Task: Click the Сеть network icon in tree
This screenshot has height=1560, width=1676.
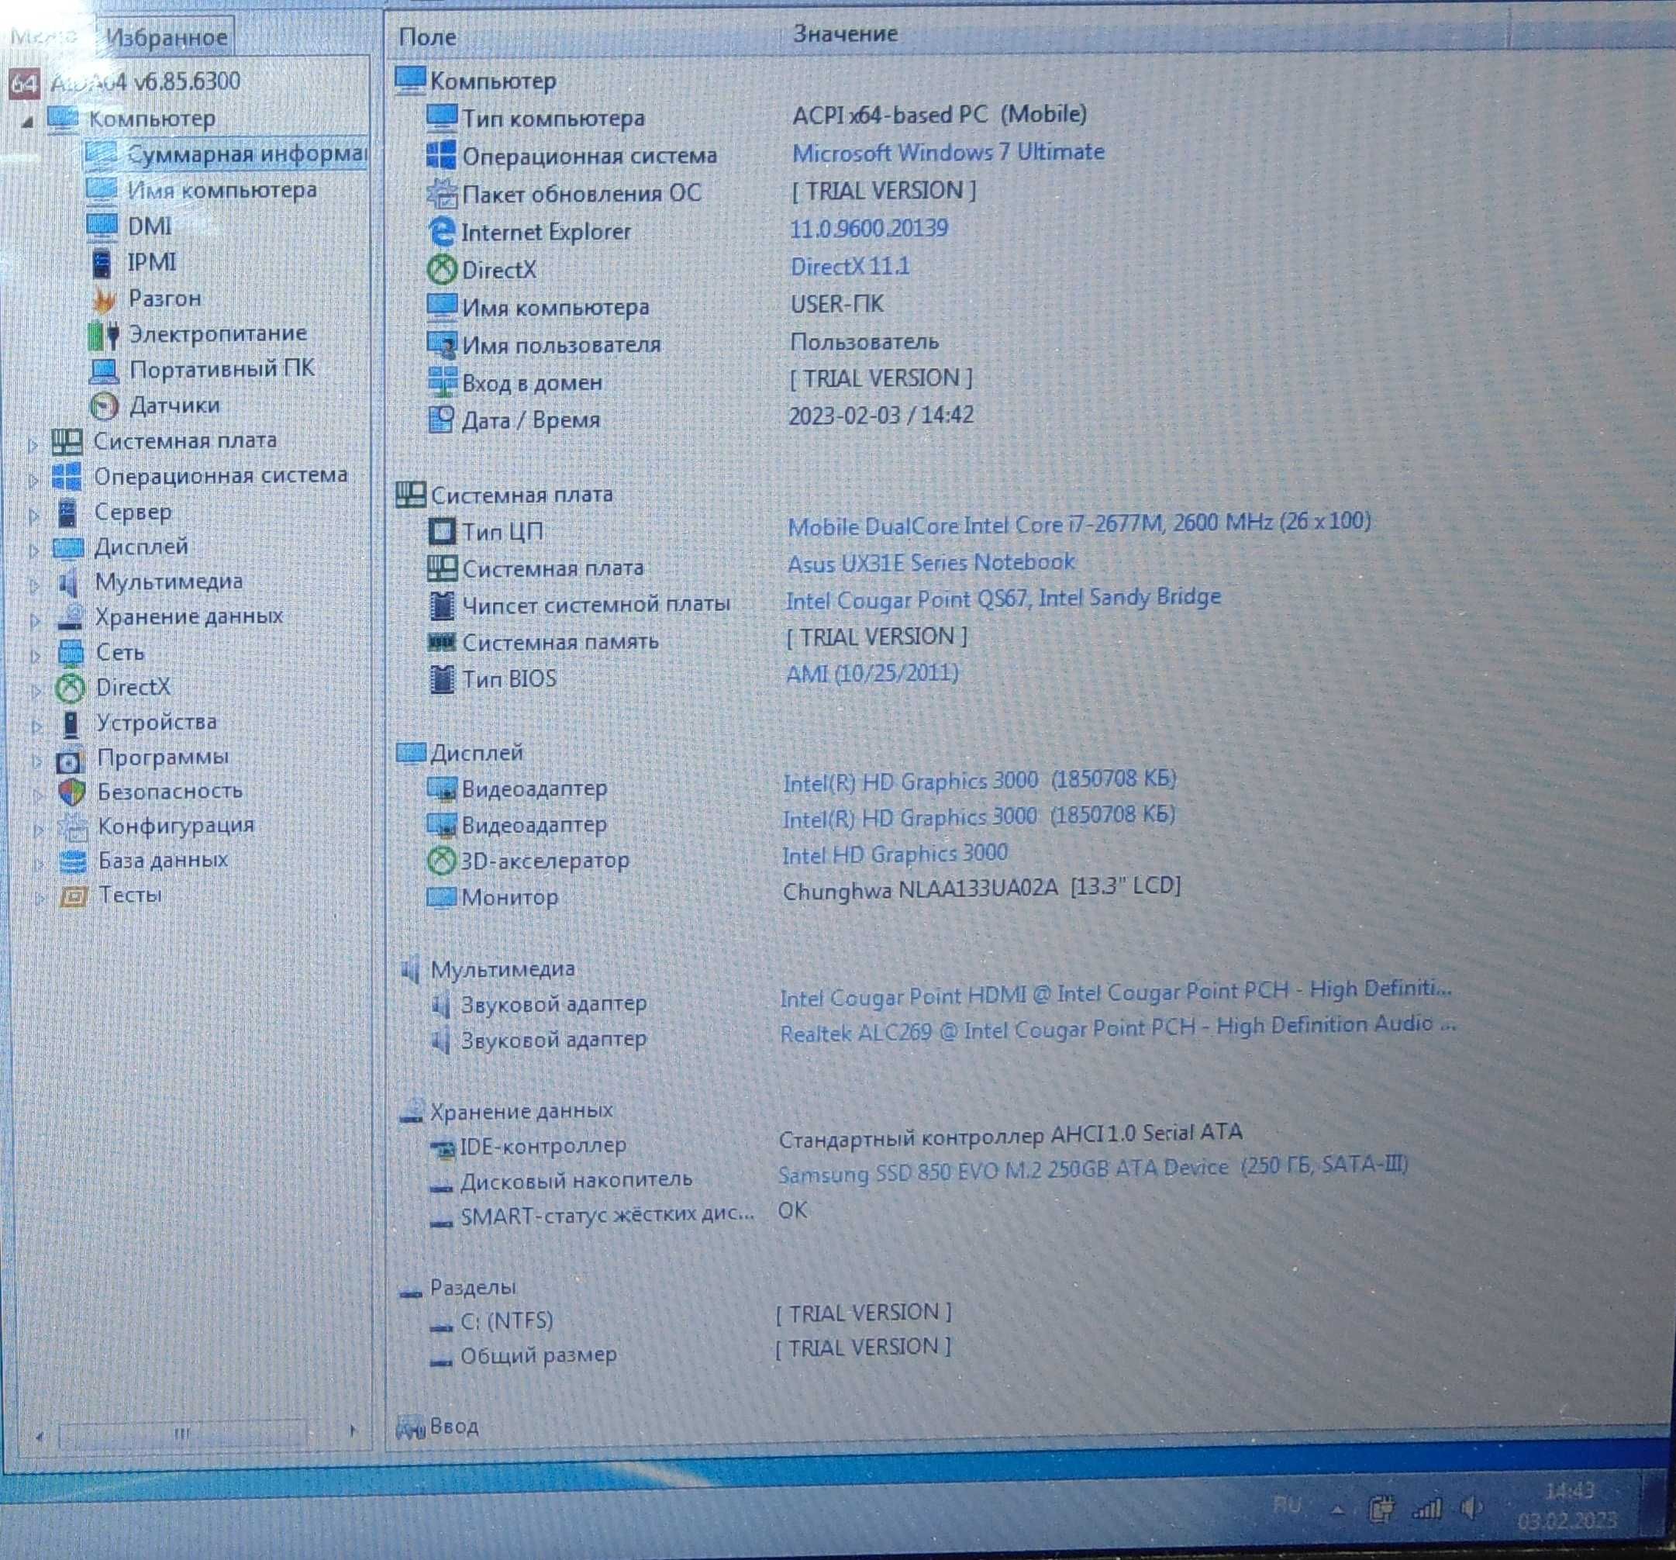Action: [71, 653]
